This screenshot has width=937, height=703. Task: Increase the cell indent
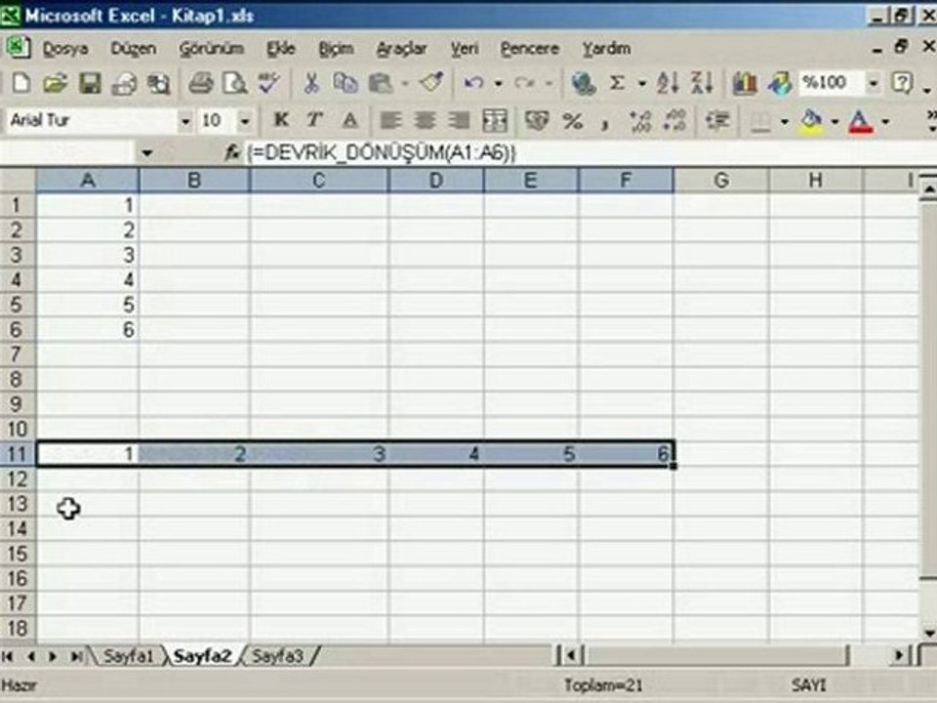717,121
